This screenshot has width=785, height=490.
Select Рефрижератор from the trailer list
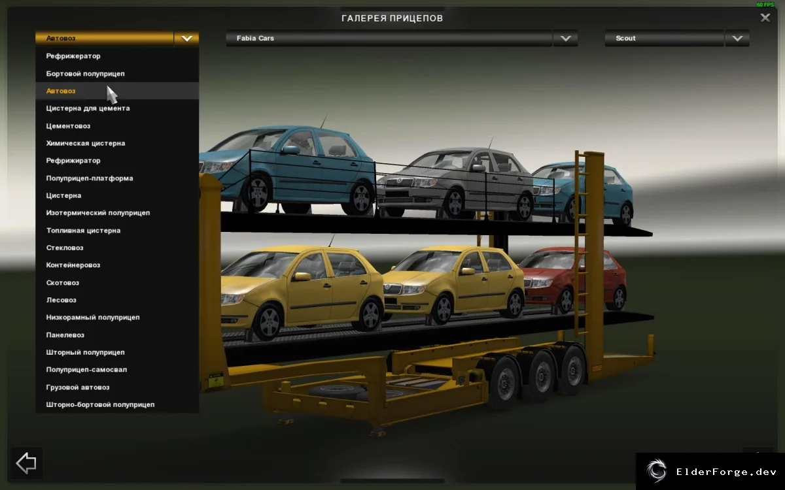(117, 56)
